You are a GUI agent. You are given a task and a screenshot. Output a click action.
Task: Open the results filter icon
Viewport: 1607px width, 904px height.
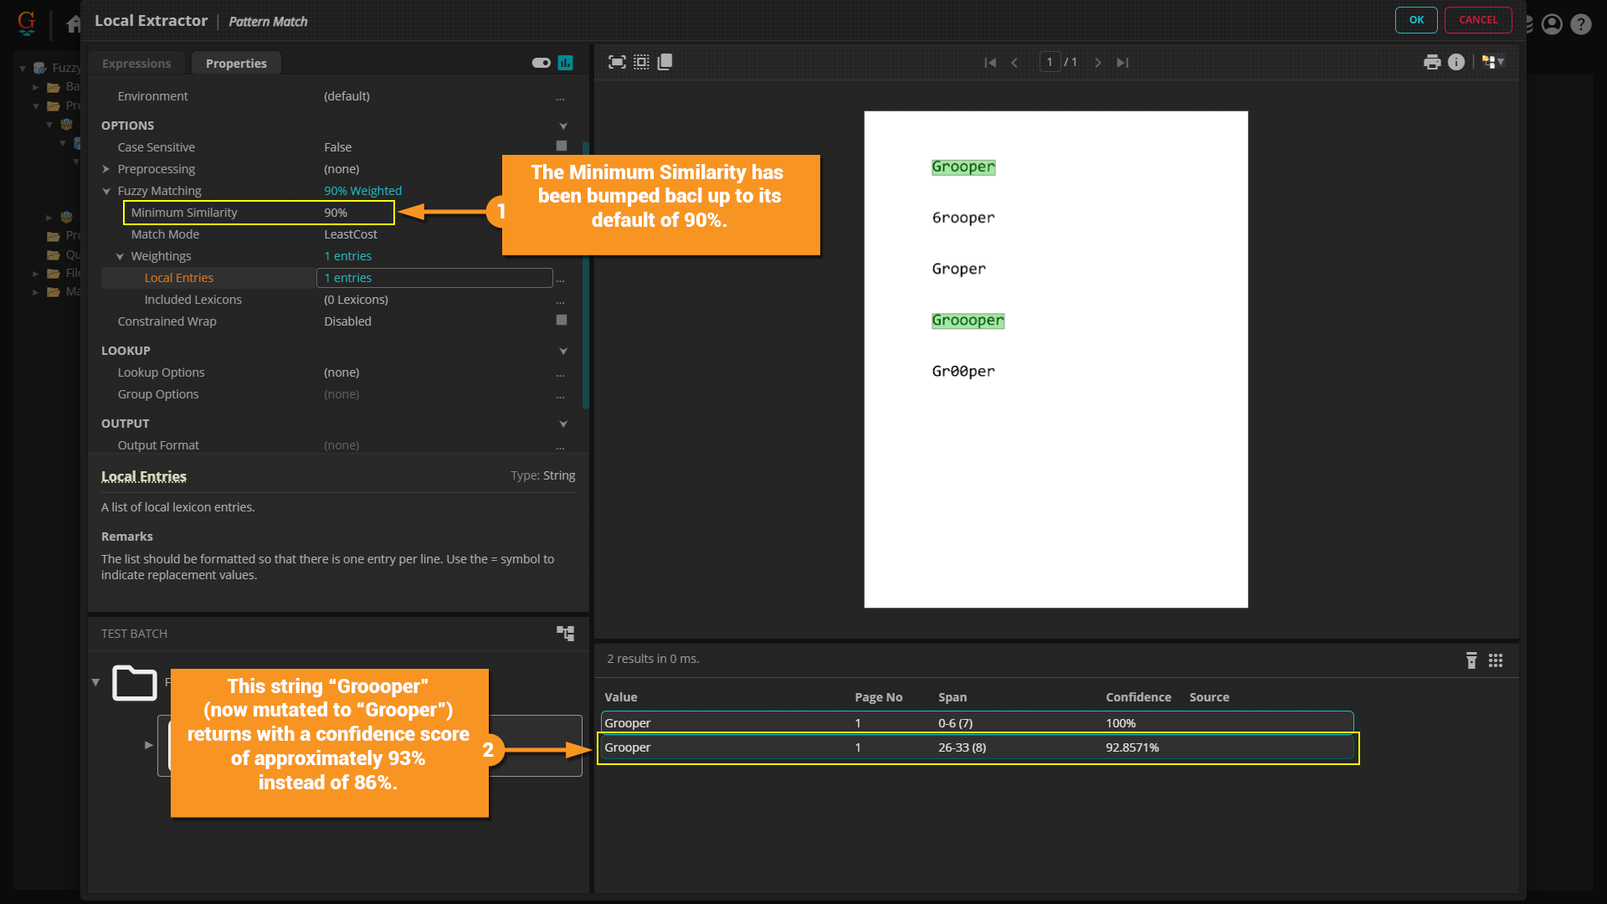(1471, 660)
